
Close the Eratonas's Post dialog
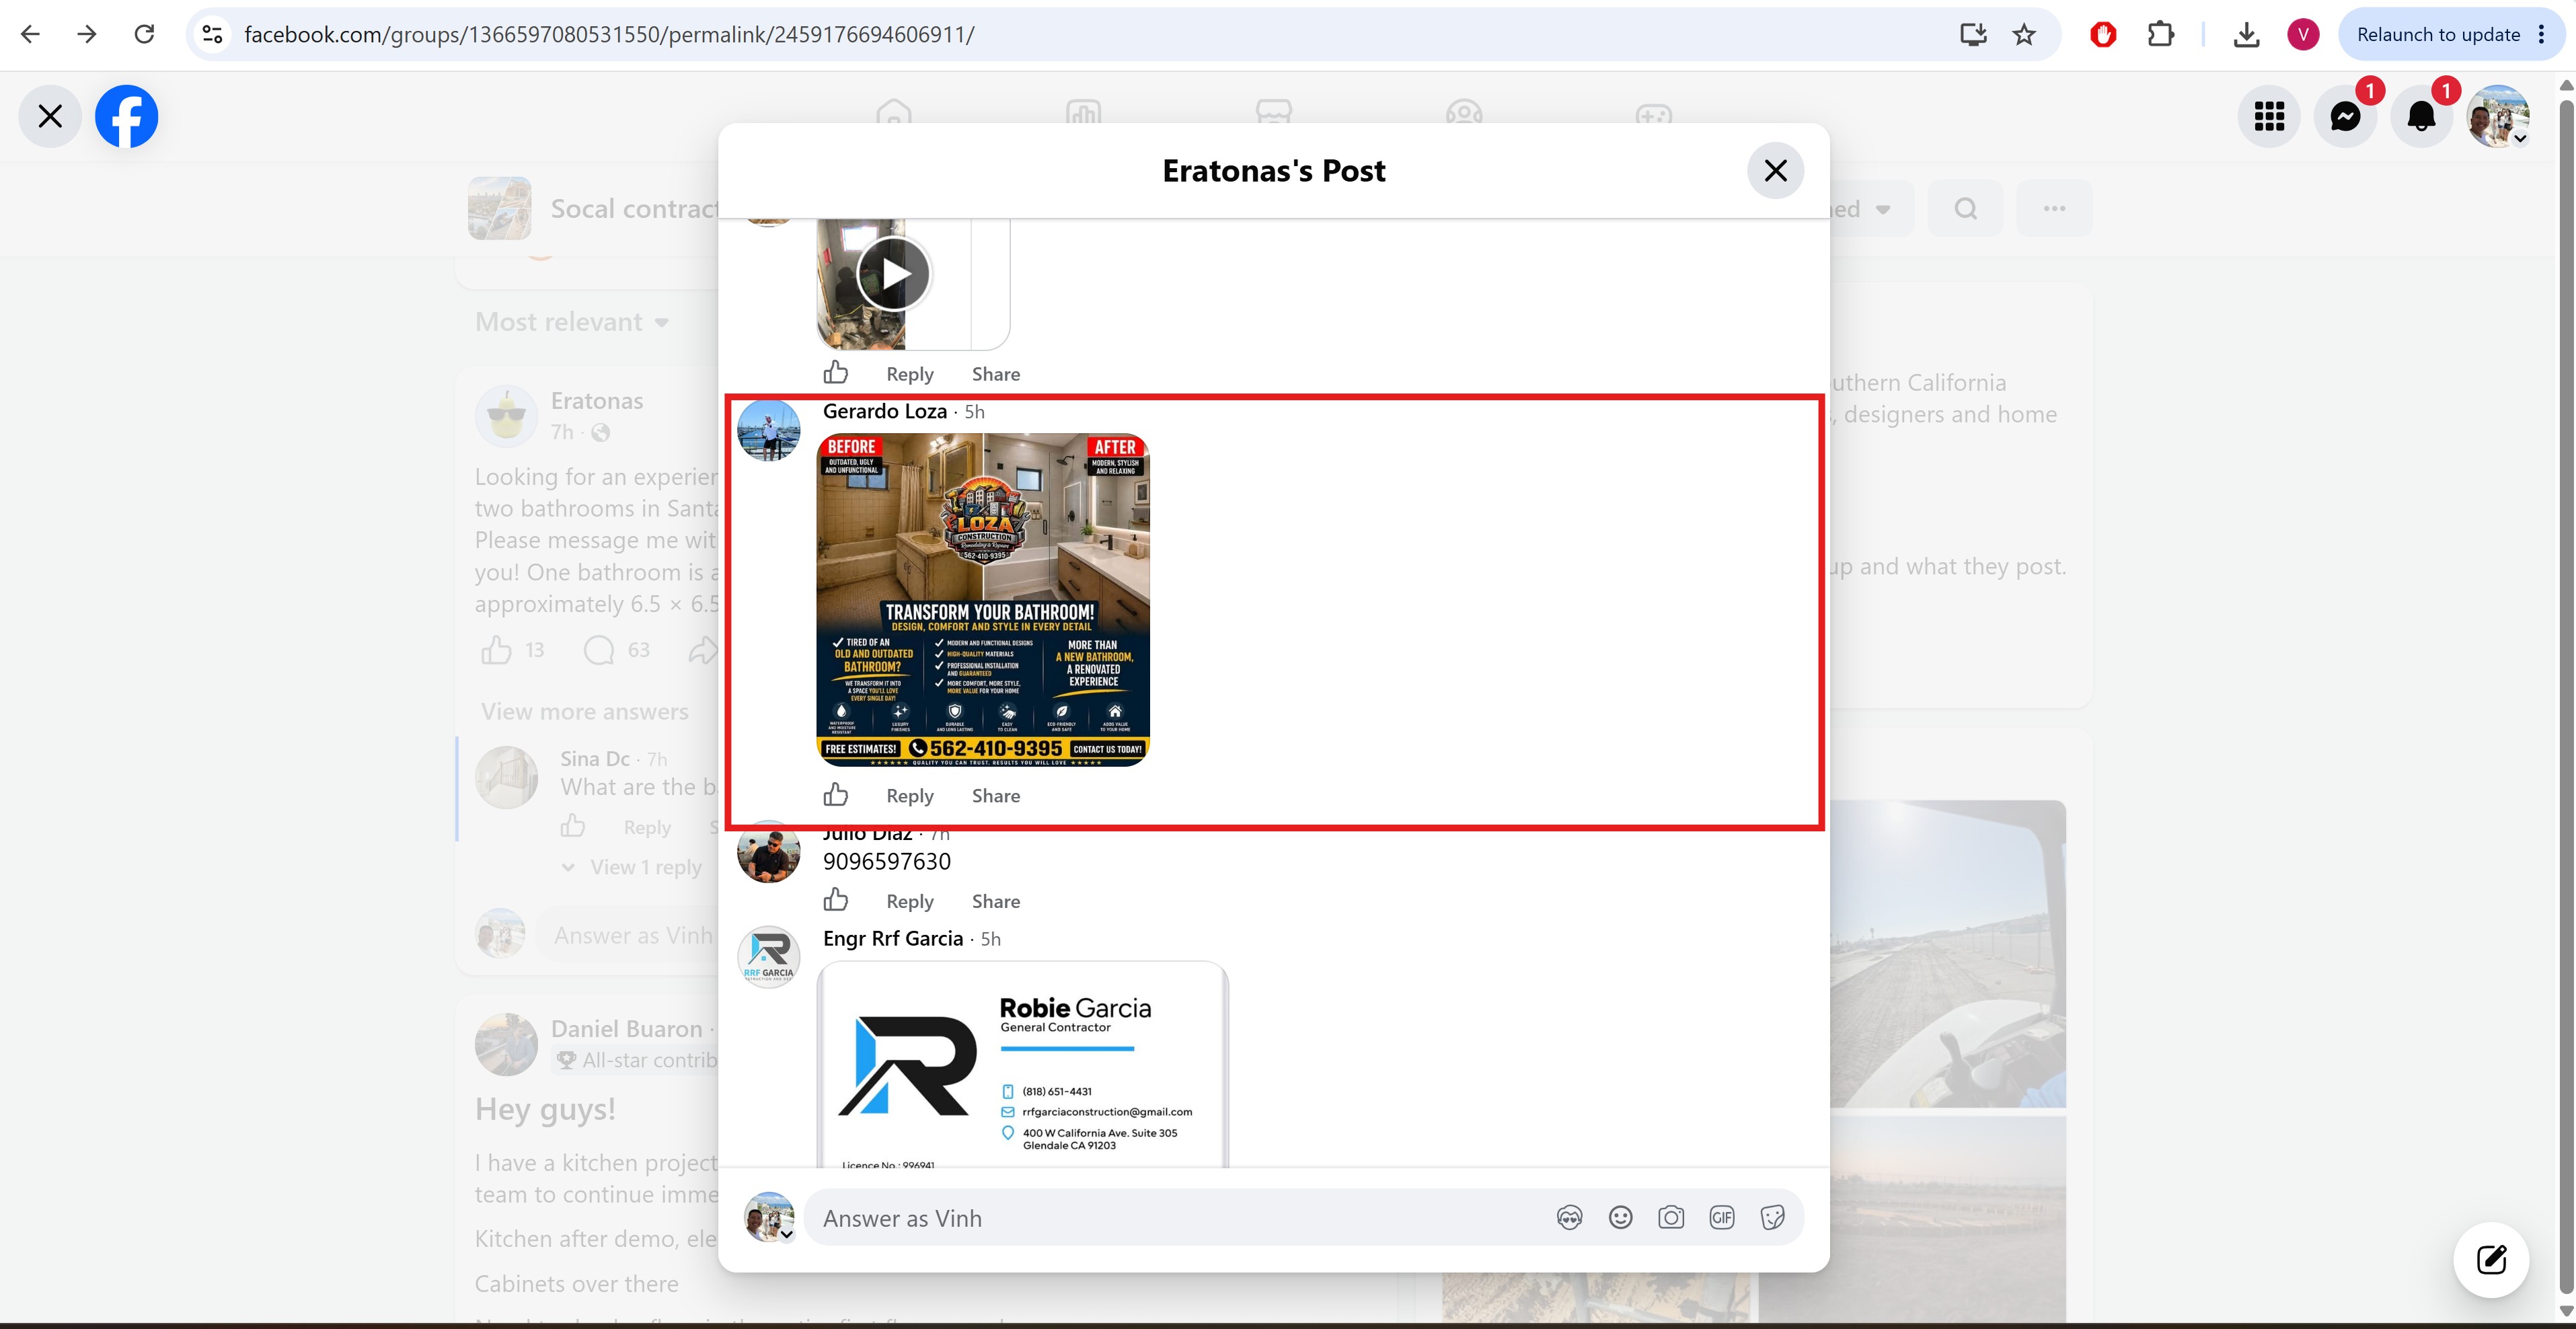[x=1775, y=171]
